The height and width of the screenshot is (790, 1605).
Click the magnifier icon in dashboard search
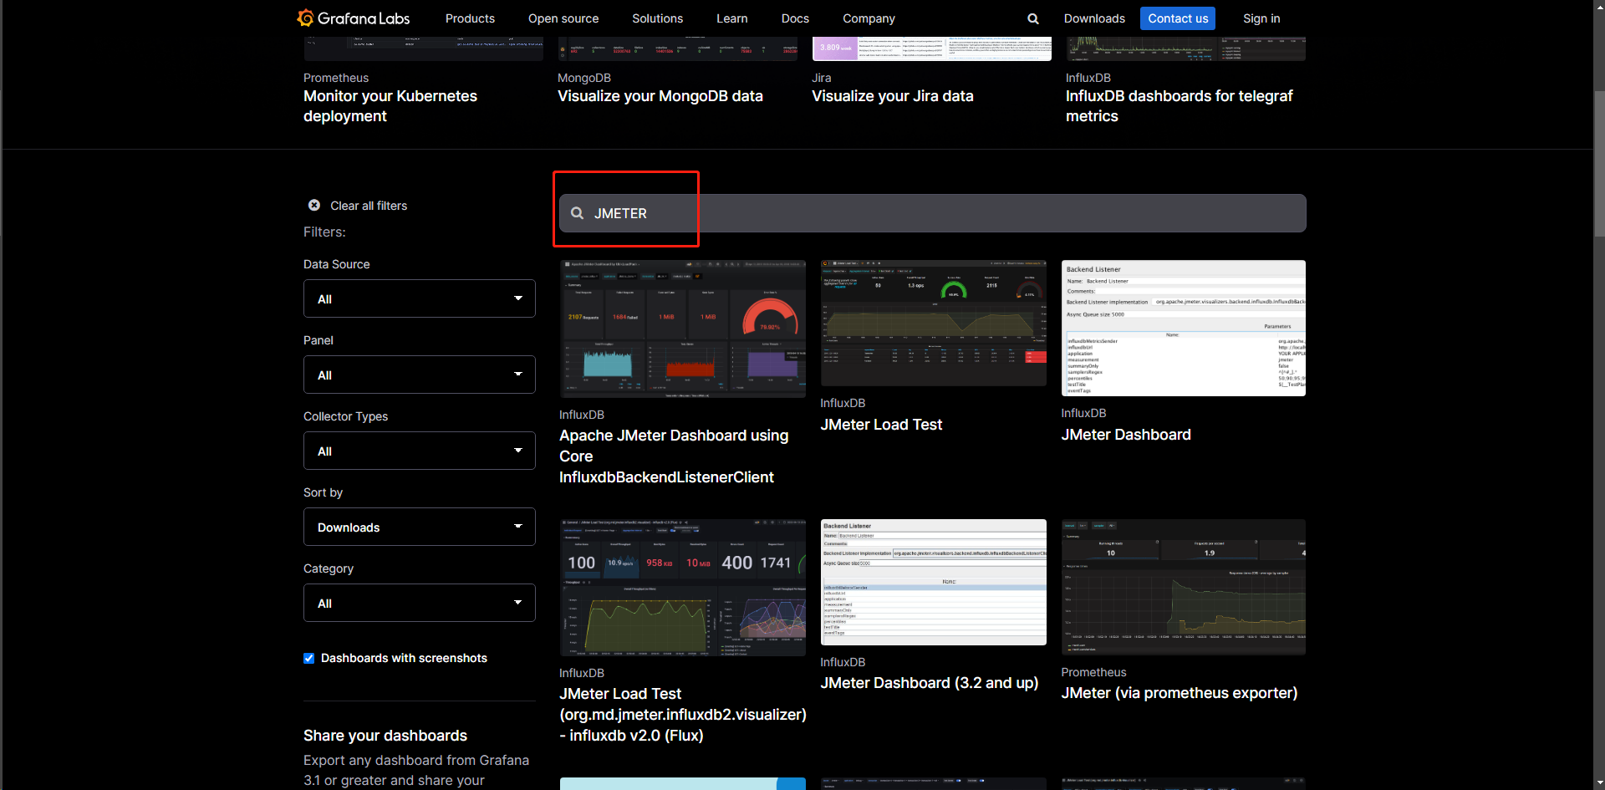[x=577, y=213]
